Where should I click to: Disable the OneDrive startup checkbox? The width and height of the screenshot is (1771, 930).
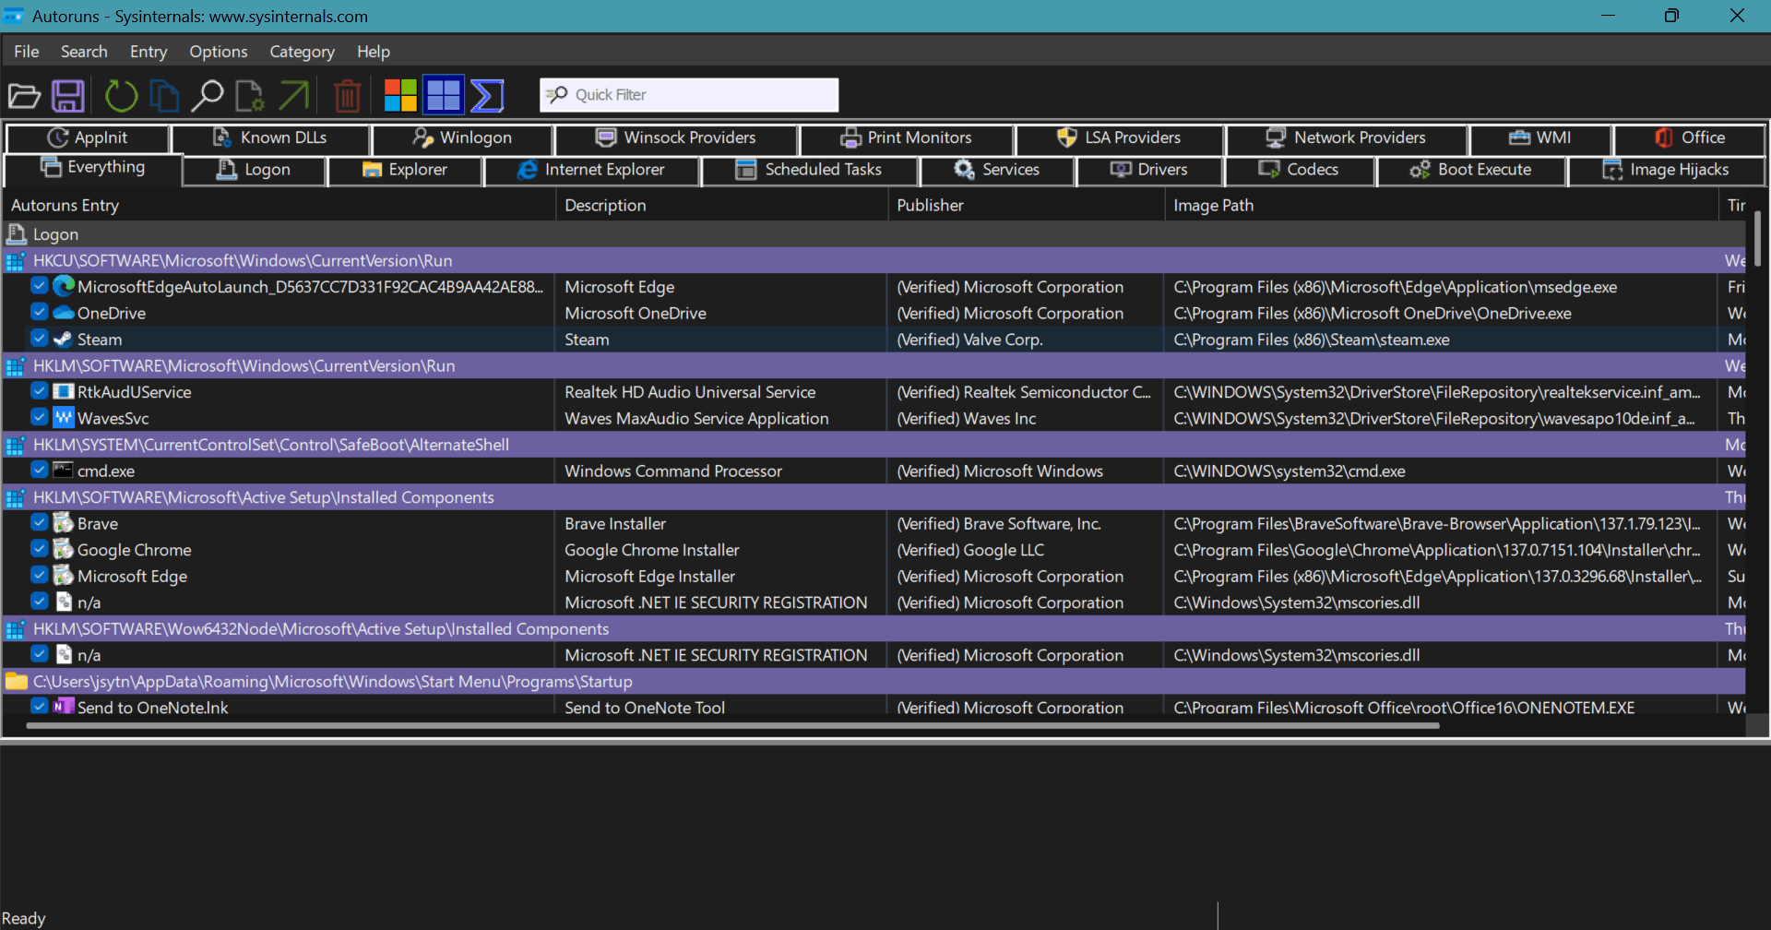(x=39, y=312)
